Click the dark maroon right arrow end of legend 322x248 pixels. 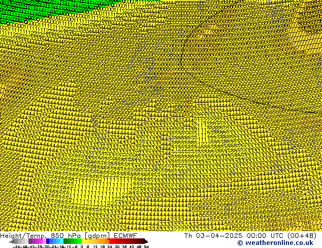(x=146, y=241)
